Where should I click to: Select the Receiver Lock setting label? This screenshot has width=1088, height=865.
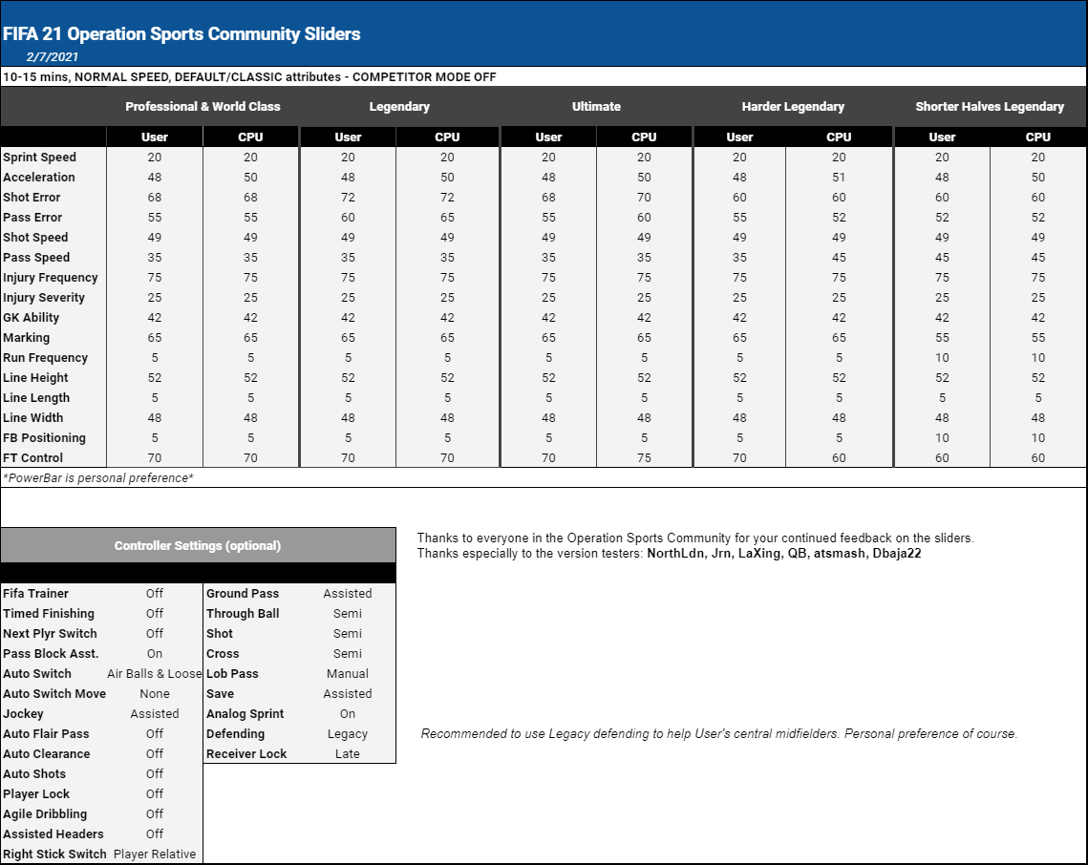pyautogui.click(x=246, y=754)
